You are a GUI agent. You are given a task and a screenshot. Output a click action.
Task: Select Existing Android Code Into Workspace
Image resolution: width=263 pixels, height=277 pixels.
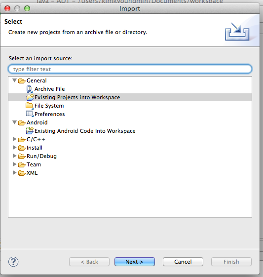[85, 131]
